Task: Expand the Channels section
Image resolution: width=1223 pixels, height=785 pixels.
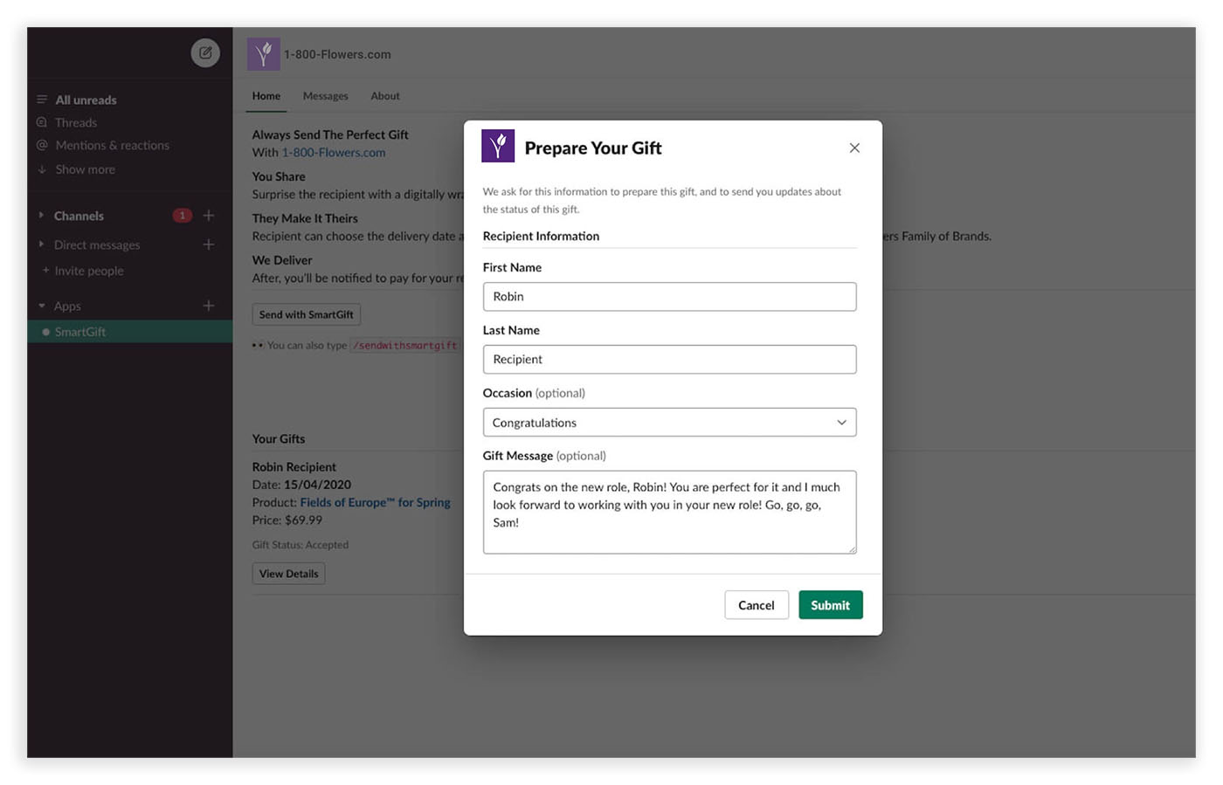Action: click(x=41, y=215)
